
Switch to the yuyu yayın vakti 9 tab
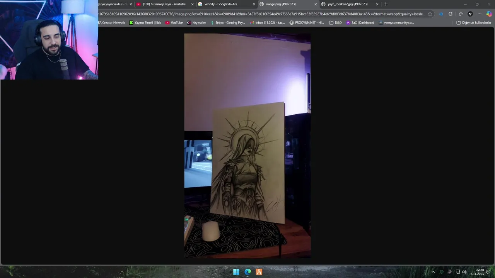pos(115,4)
